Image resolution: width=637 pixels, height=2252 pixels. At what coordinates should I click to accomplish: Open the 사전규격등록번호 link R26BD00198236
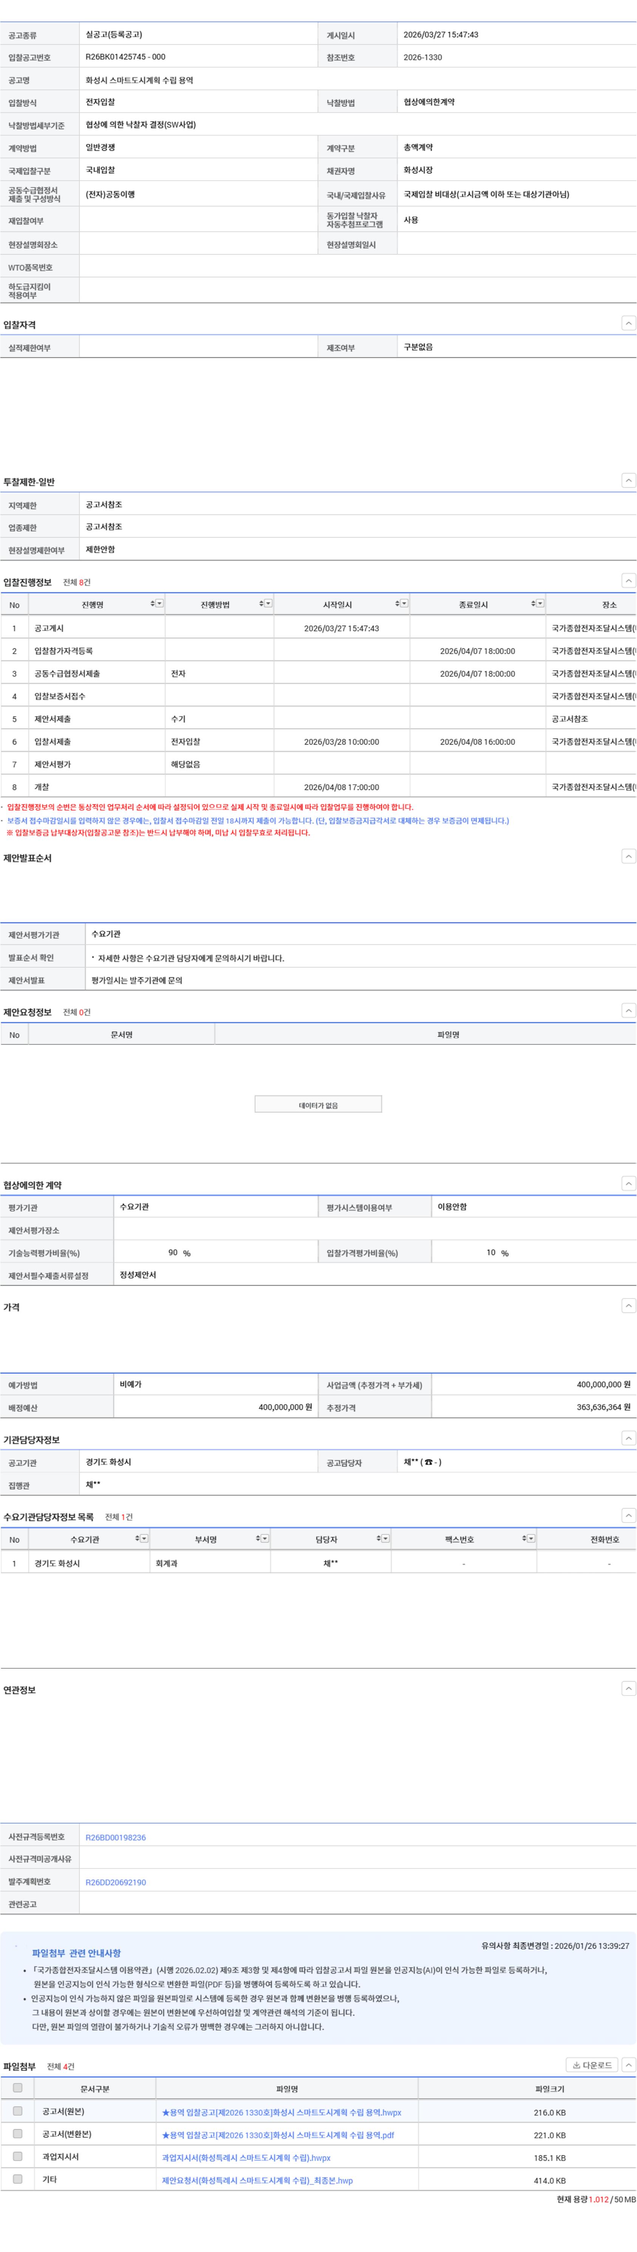[x=115, y=1838]
